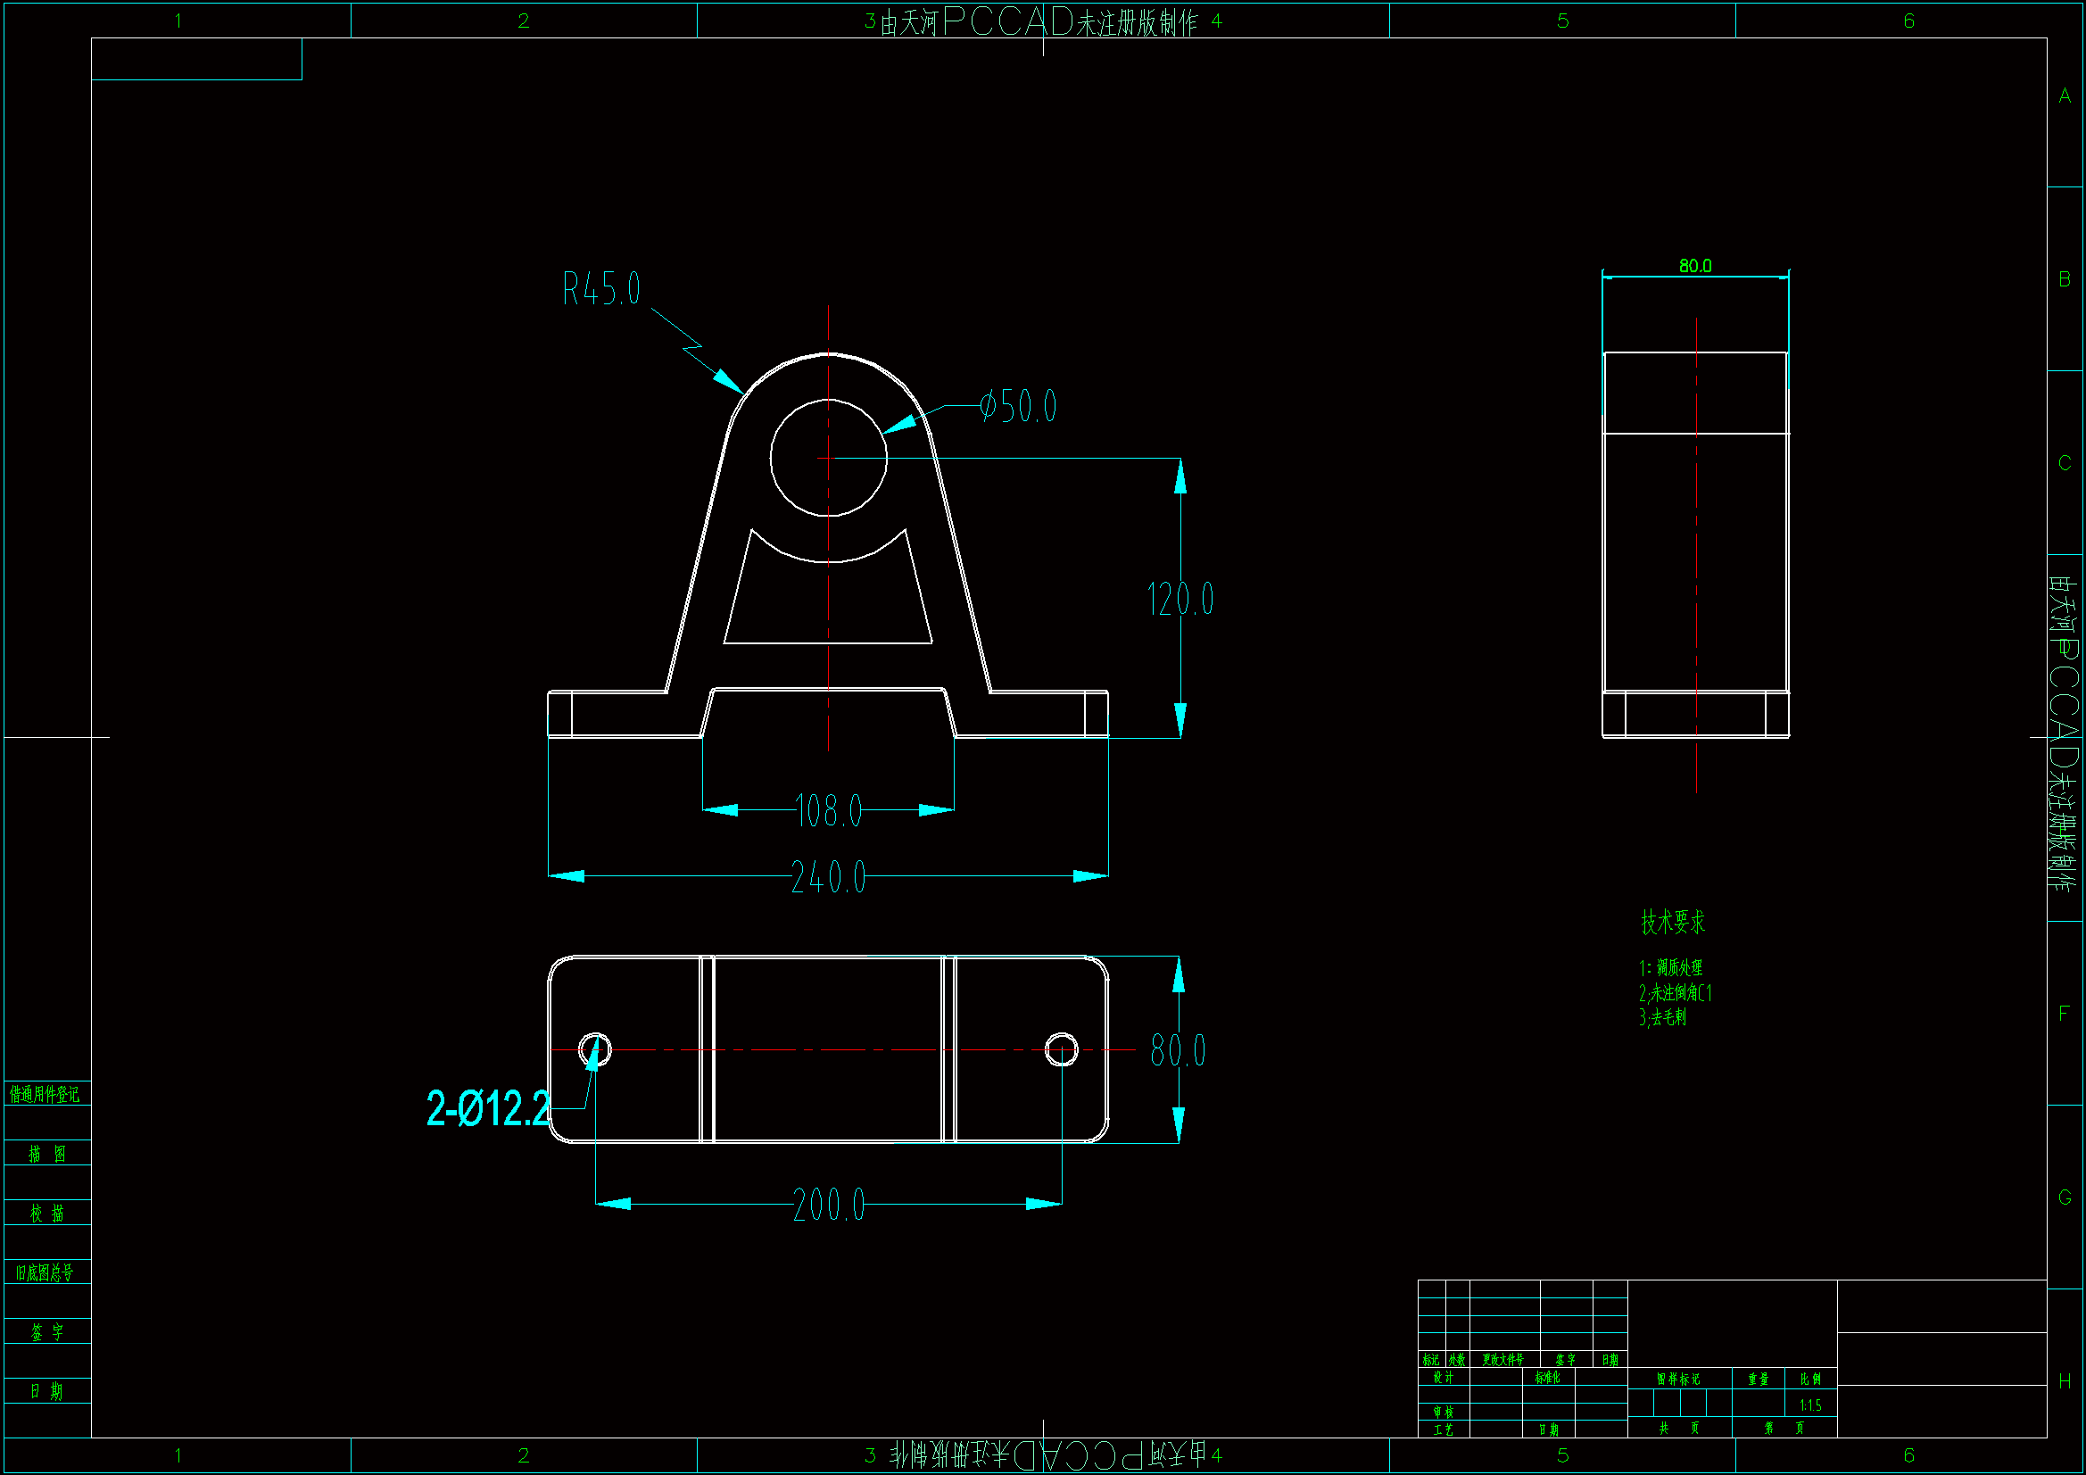The height and width of the screenshot is (1475, 2086).
Task: Select the 80.0 dimension beside top view
Action: 1178,1050
